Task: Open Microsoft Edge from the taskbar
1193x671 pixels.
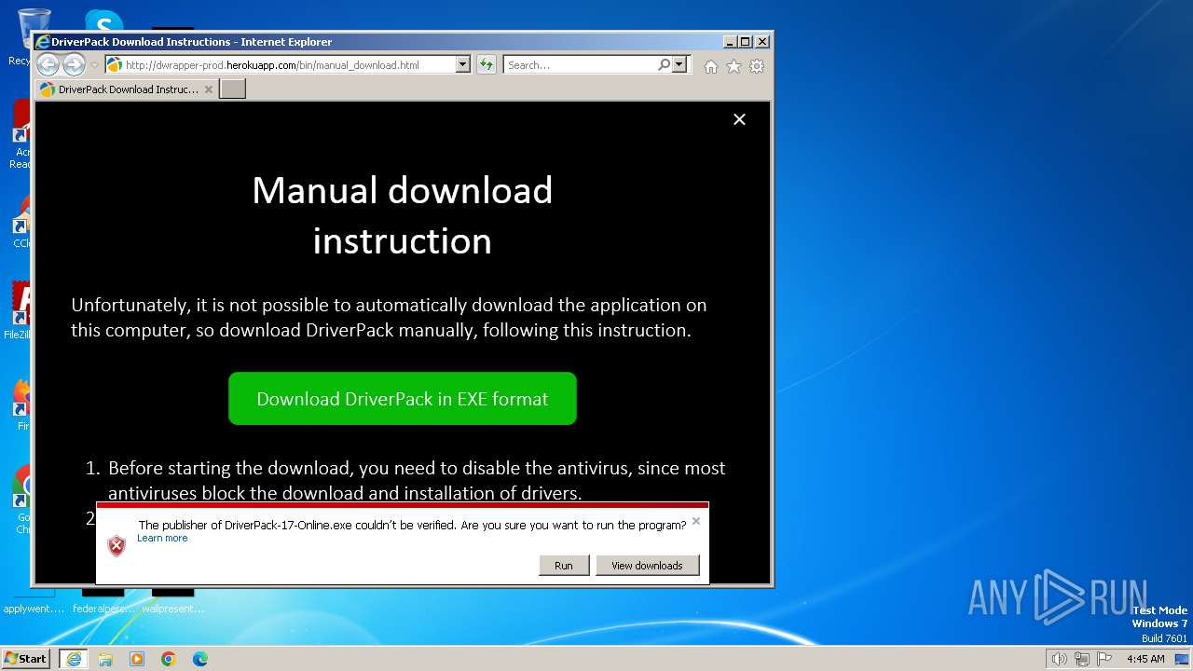Action: (200, 659)
